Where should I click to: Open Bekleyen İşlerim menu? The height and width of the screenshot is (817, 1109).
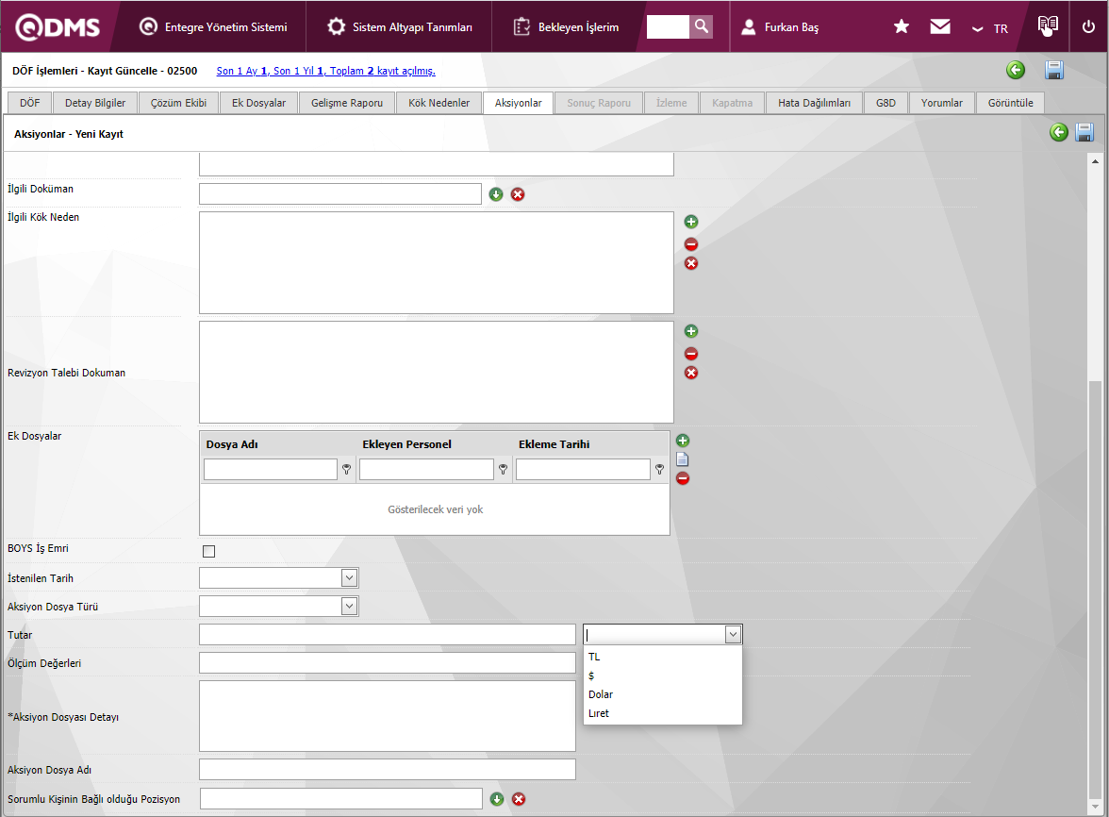[566, 26]
